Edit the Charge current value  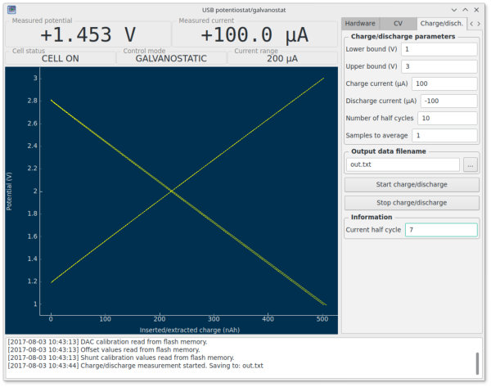pyautogui.click(x=444, y=83)
